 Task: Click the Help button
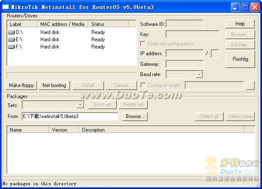[240, 24]
